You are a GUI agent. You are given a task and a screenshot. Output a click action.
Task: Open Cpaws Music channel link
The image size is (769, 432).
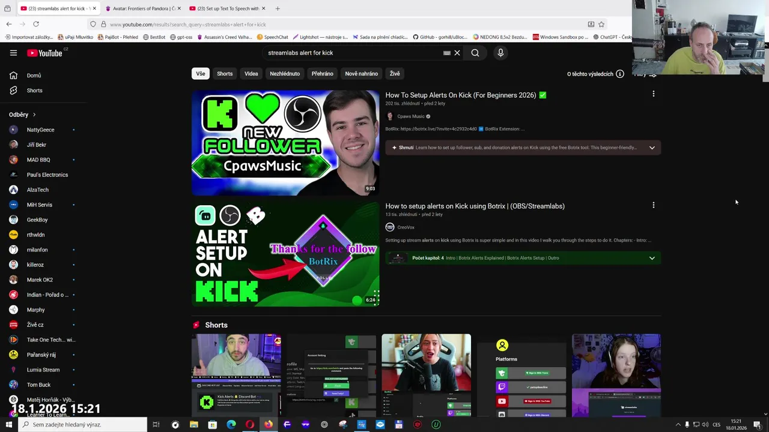pyautogui.click(x=410, y=116)
